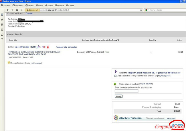The image size is (186, 131).
Task: Open star favorites panel in sidebar
Action: click(x=2, y=20)
